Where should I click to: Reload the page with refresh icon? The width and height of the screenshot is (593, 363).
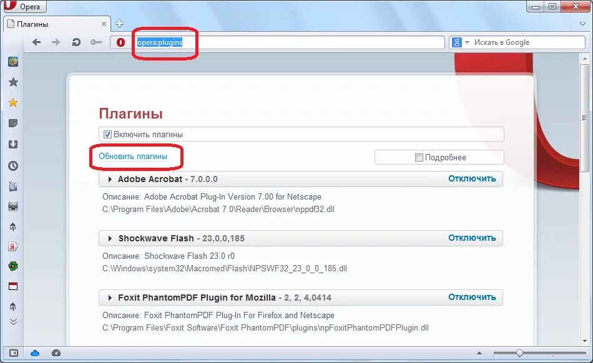coord(76,42)
